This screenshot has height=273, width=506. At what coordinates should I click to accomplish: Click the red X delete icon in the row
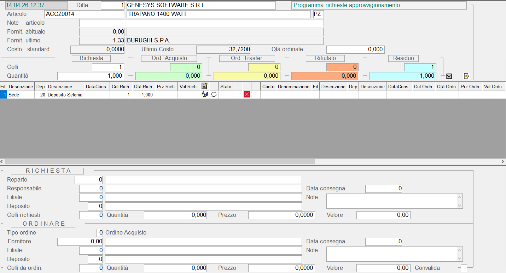click(247, 95)
